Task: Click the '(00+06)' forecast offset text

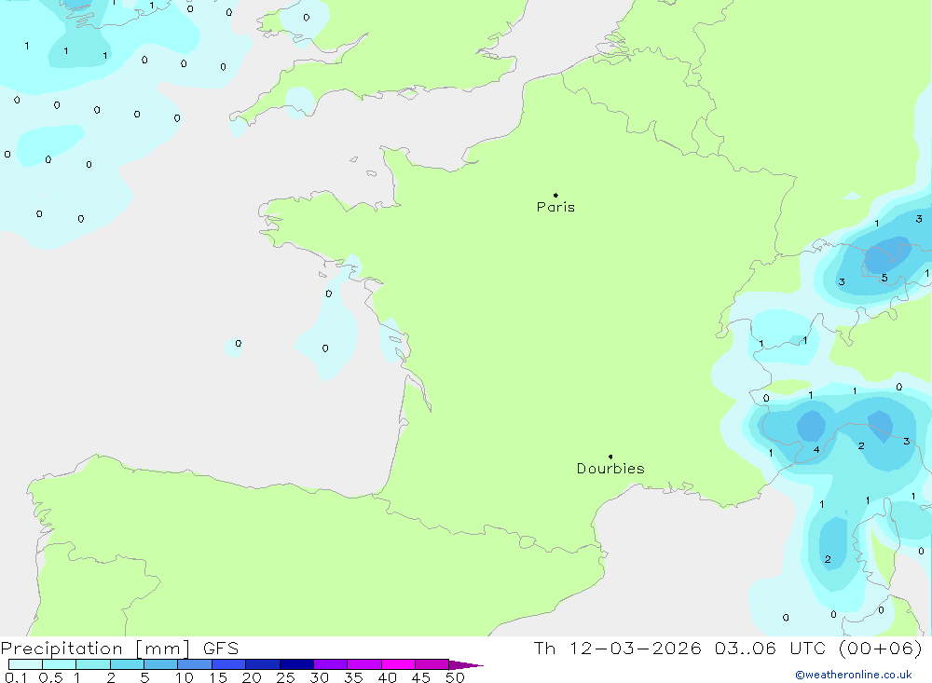Action: click(x=881, y=649)
